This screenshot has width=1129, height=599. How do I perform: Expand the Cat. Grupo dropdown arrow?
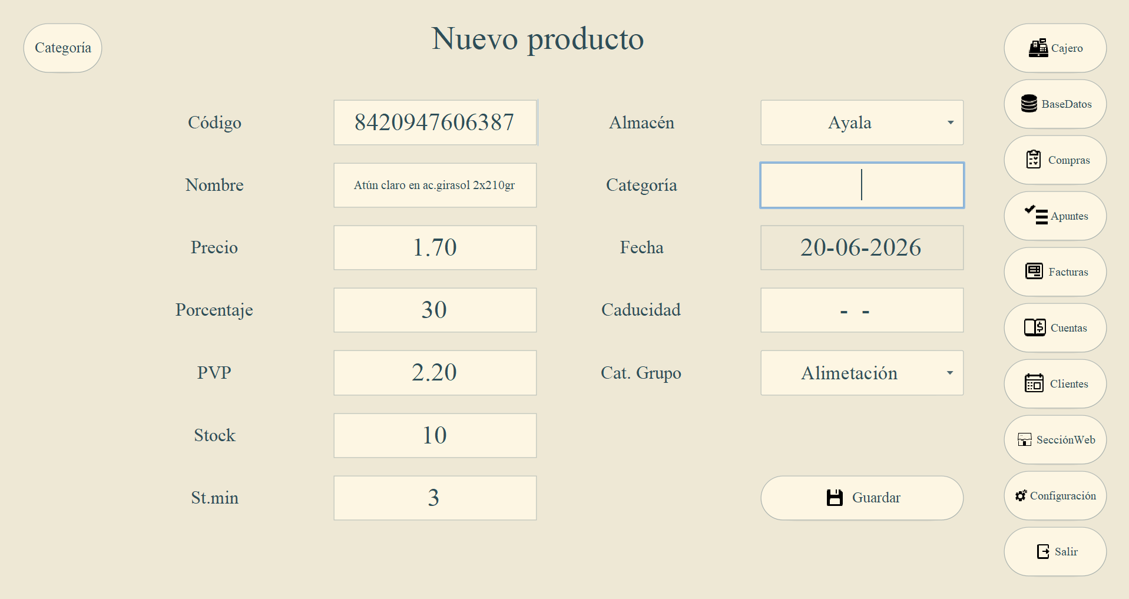pos(950,373)
